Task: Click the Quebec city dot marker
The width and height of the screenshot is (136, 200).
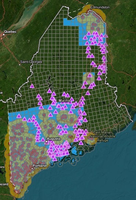Action: tap(4, 35)
